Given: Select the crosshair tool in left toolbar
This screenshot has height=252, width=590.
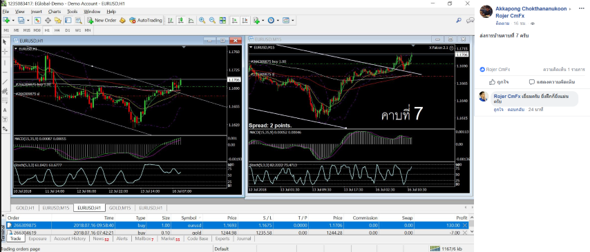Looking at the screenshot, I should pyautogui.click(x=5, y=52).
